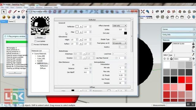Click the Hilight glossiness m button
Viewport: 196px width, 110px height.
81,39
